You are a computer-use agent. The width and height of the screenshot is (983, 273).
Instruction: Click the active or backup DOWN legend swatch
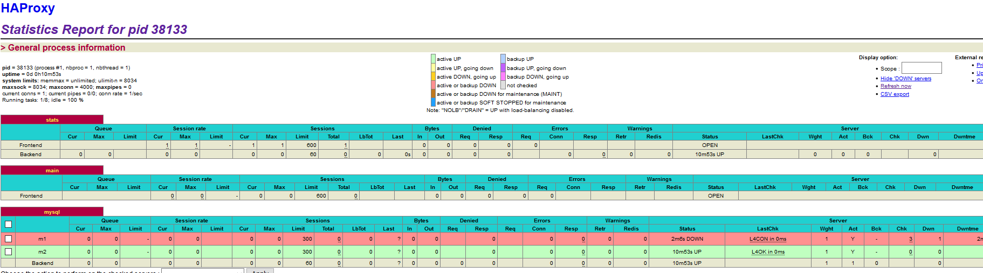coord(433,85)
